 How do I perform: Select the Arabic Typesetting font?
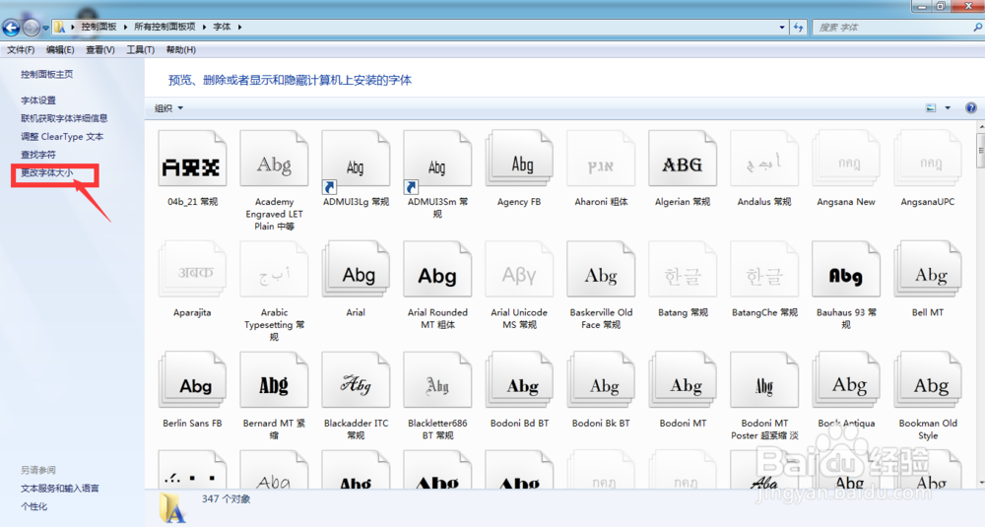click(x=274, y=270)
